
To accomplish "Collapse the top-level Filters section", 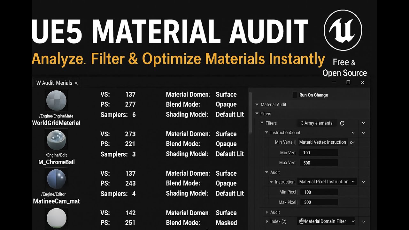I will 257,114.
